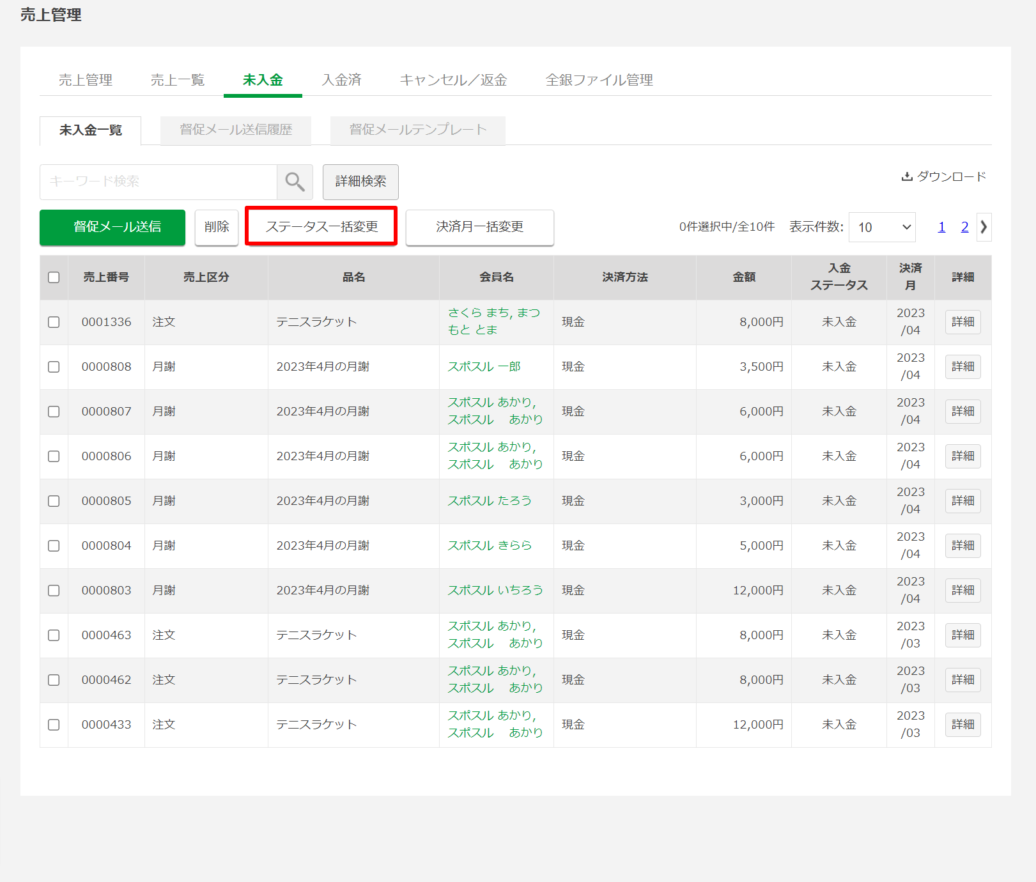Open member link スポスル 一郎
This screenshot has width=1036, height=882.
click(484, 367)
